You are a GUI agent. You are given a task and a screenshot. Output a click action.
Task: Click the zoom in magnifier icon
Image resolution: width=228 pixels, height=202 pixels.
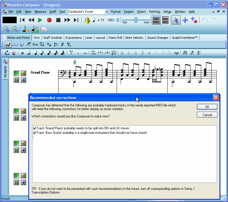pos(6,29)
